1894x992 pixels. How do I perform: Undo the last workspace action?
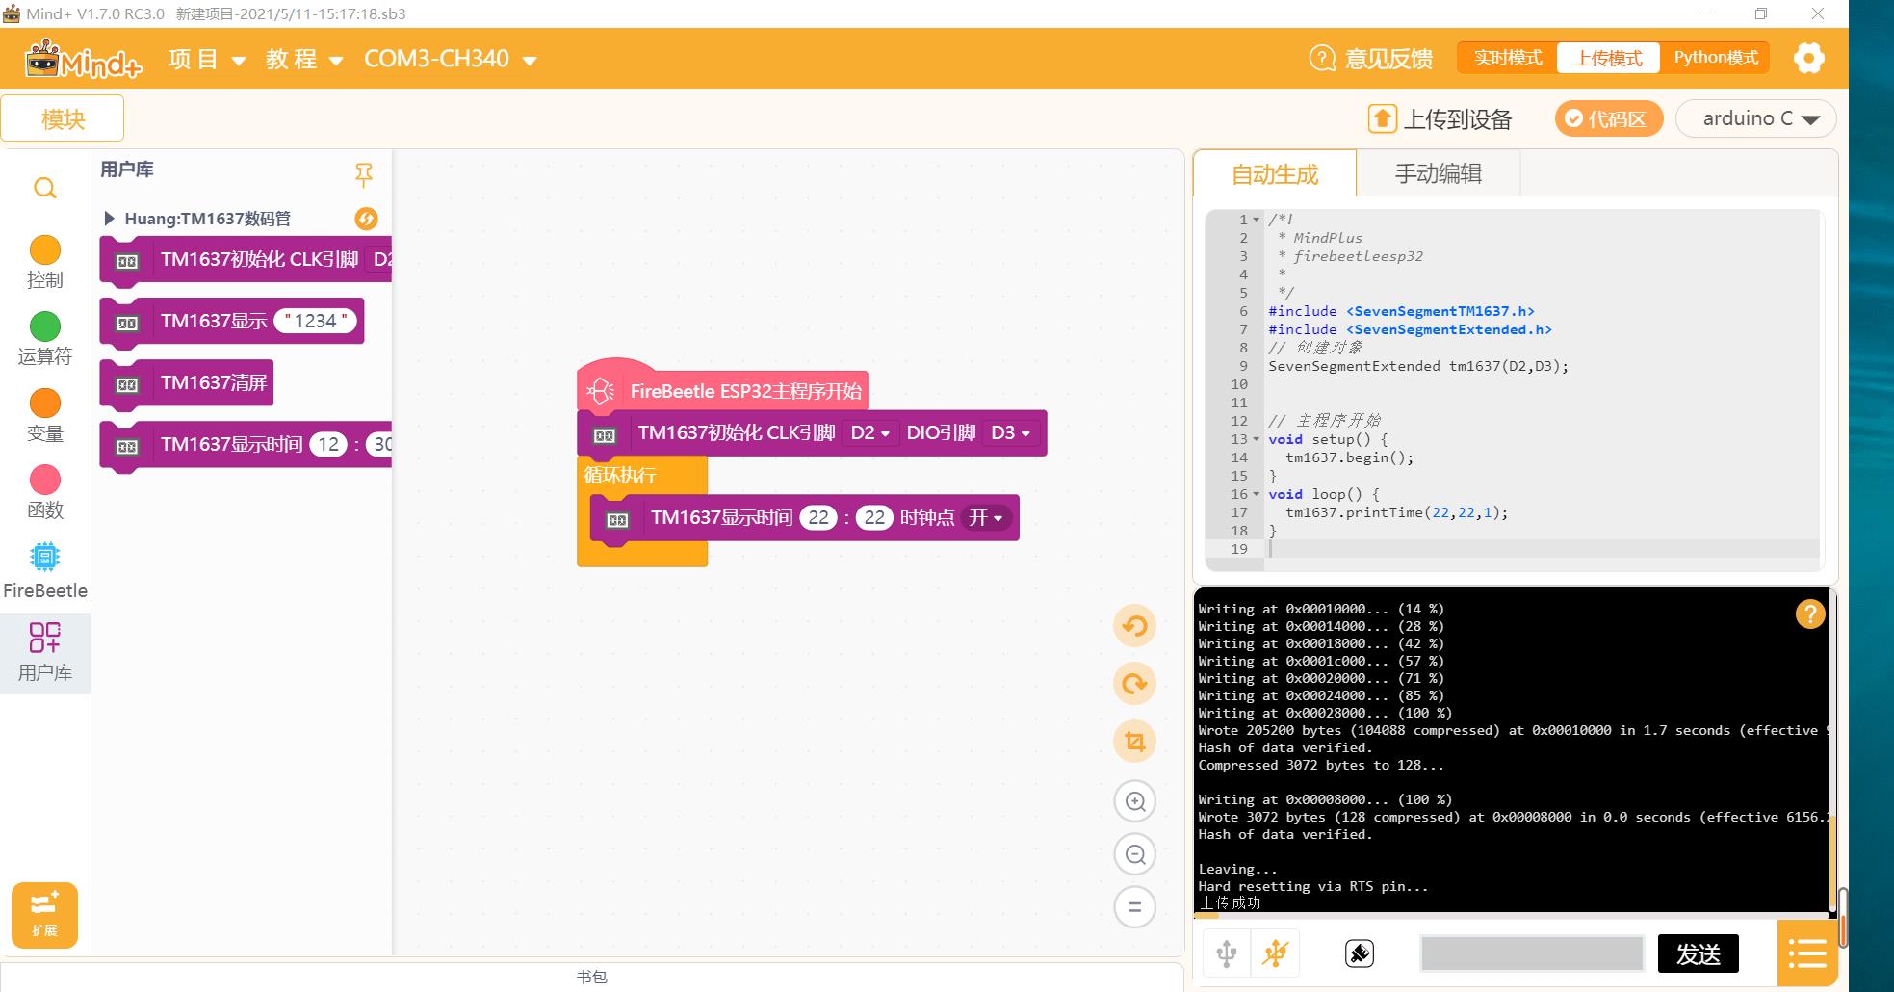pyautogui.click(x=1135, y=626)
